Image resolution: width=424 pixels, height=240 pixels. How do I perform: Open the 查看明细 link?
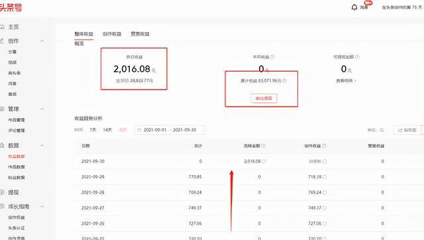(346, 81)
